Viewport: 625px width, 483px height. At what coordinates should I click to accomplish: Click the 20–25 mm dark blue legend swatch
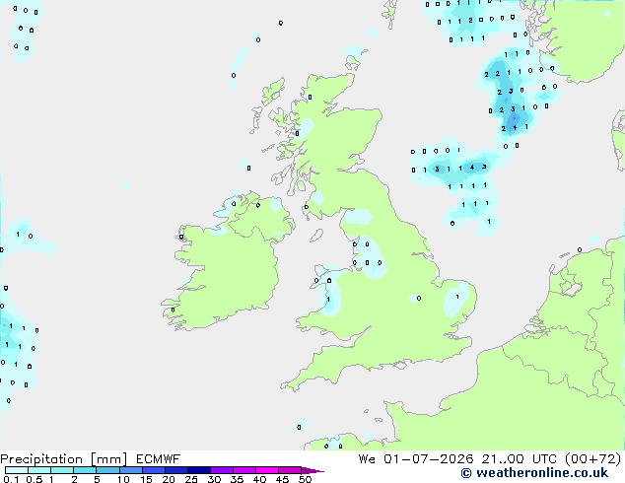coord(176,470)
